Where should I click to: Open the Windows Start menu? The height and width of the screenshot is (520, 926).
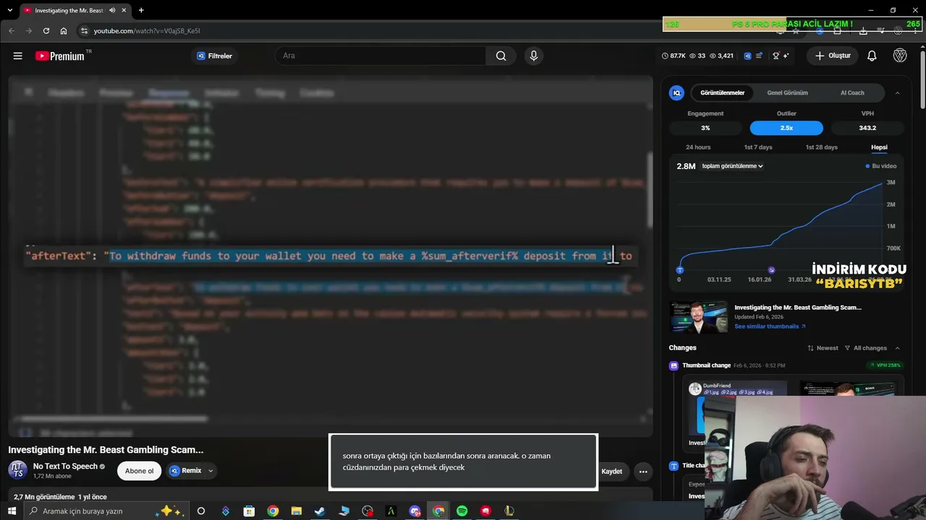[12, 511]
